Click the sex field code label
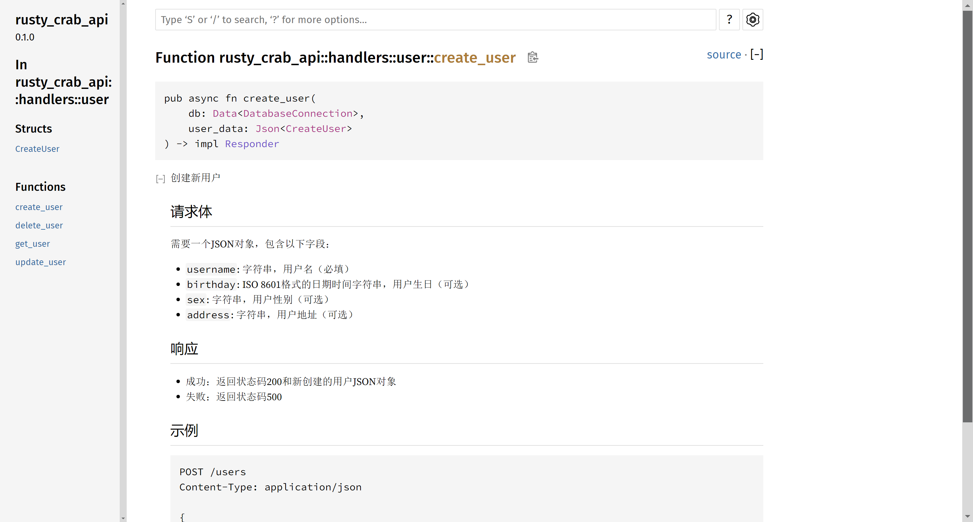 pos(196,300)
